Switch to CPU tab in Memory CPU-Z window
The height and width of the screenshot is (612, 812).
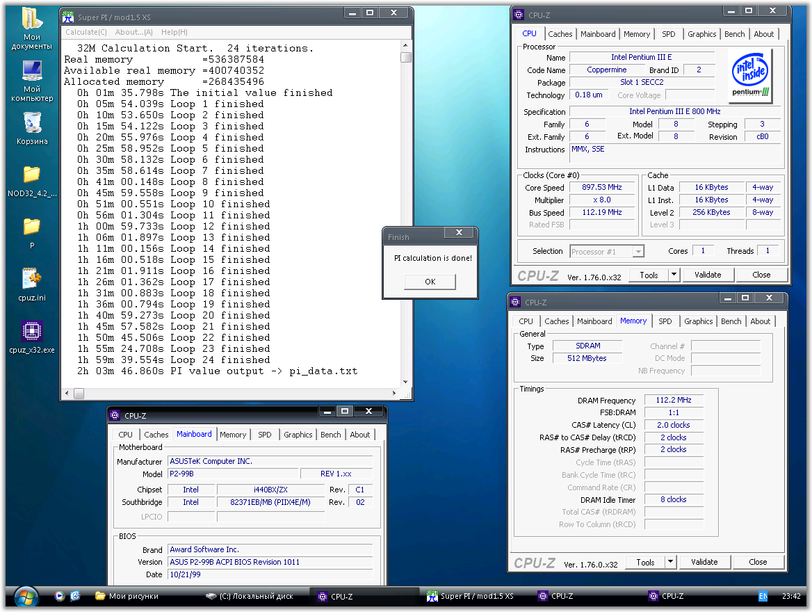point(526,321)
